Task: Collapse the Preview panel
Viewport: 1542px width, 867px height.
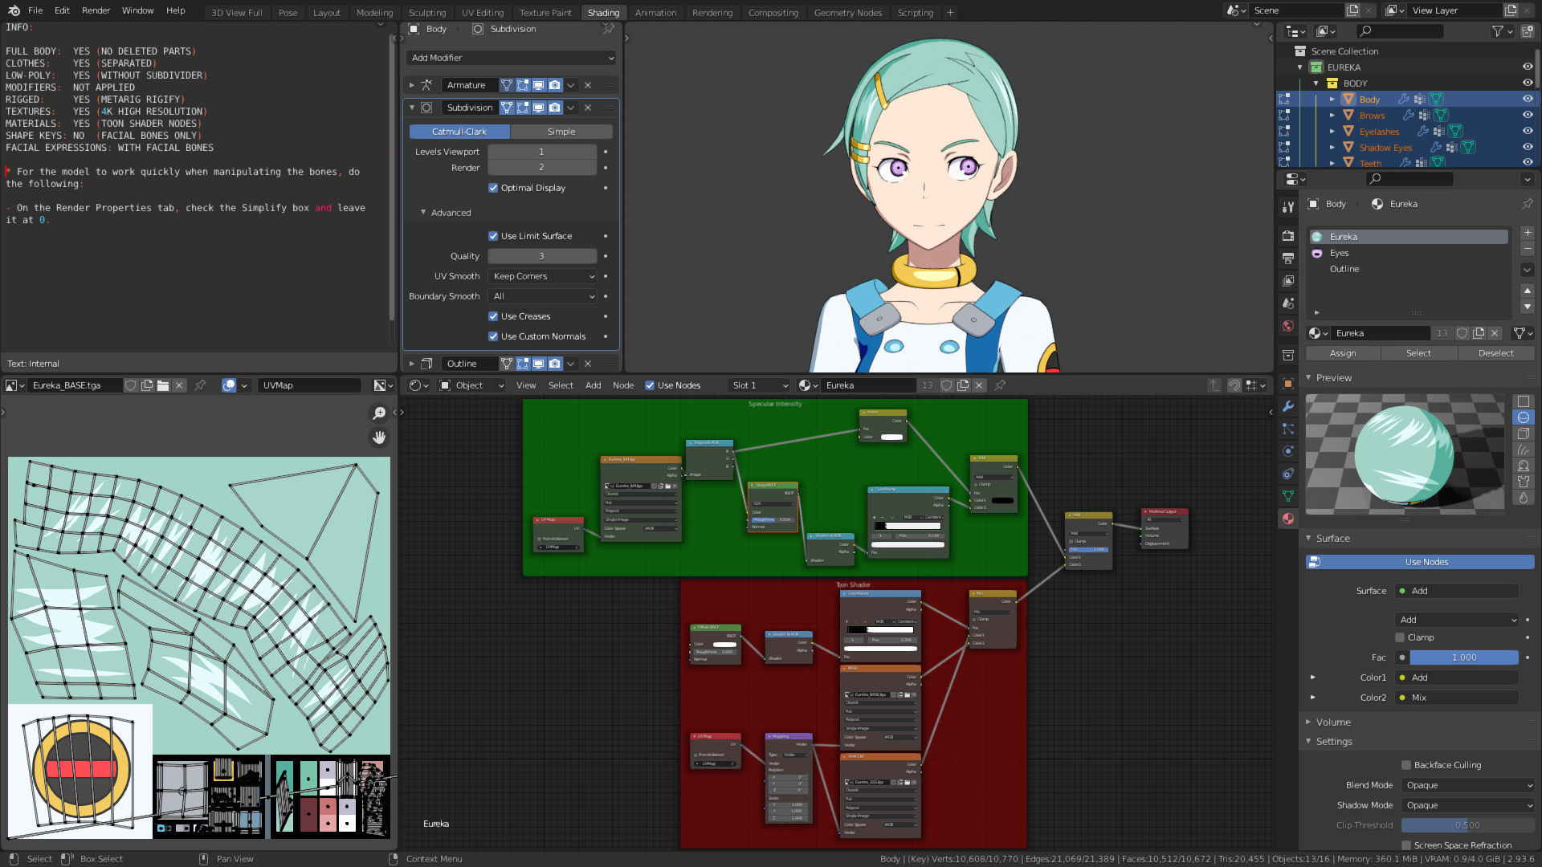Action: click(1308, 378)
